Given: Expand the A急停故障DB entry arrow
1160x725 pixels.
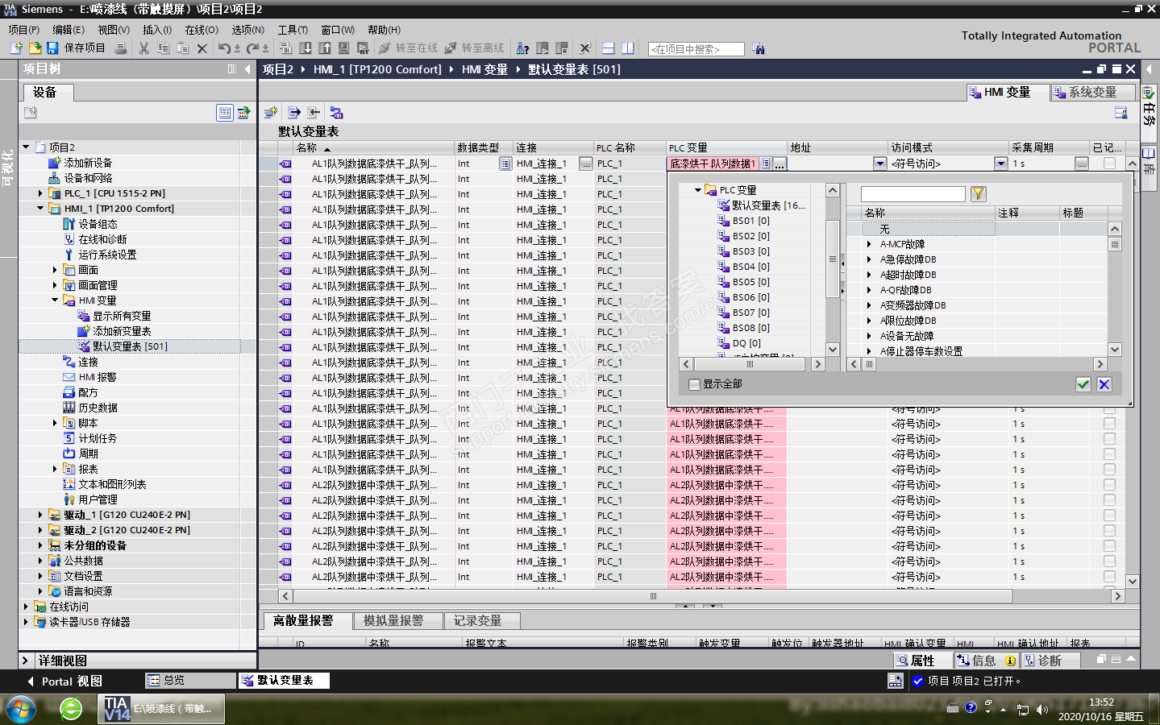Looking at the screenshot, I should (869, 259).
